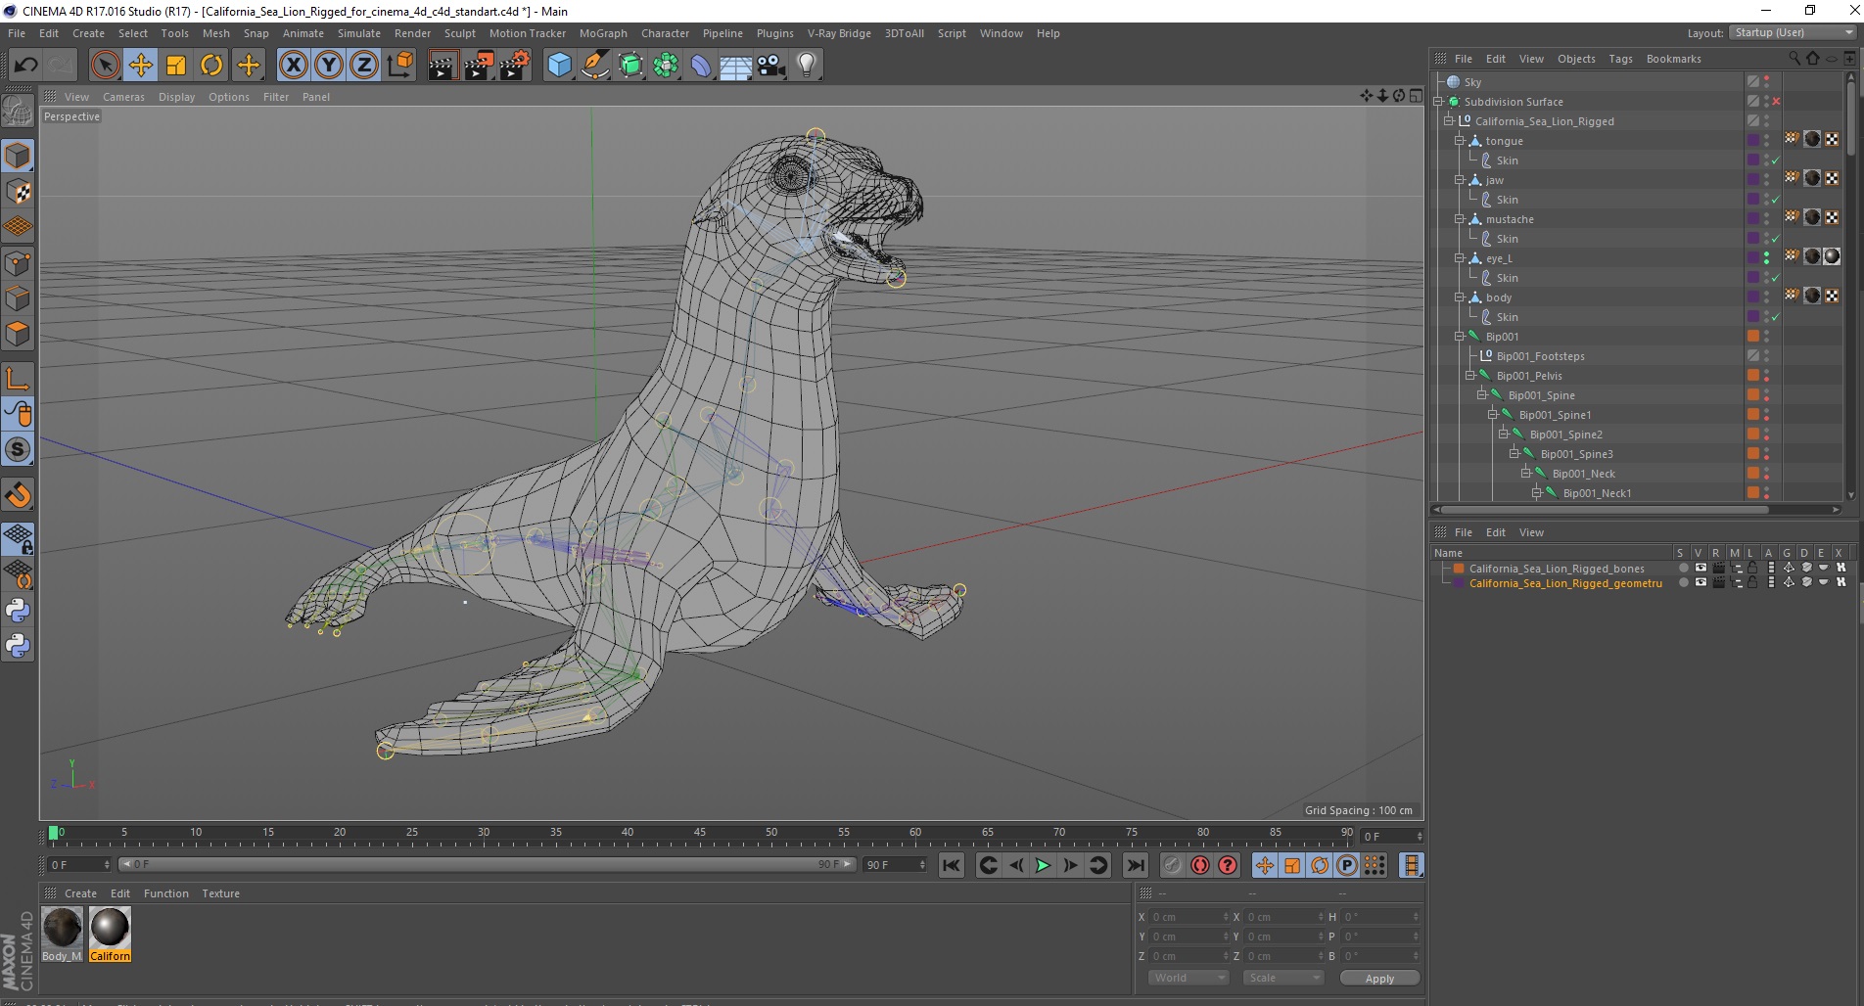Collapse the Bip001_Pelvis node
The image size is (1864, 1006).
(x=1470, y=376)
